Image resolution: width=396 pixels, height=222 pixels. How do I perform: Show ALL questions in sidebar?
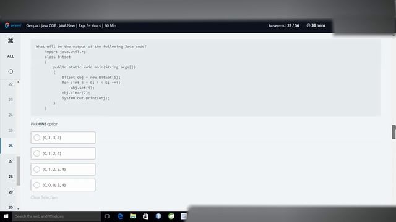click(11, 56)
